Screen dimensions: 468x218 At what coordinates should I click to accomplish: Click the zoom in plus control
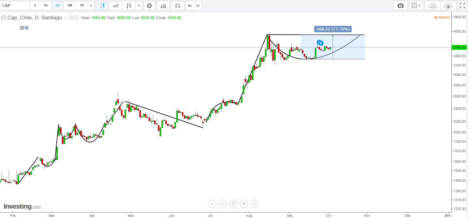(244, 204)
